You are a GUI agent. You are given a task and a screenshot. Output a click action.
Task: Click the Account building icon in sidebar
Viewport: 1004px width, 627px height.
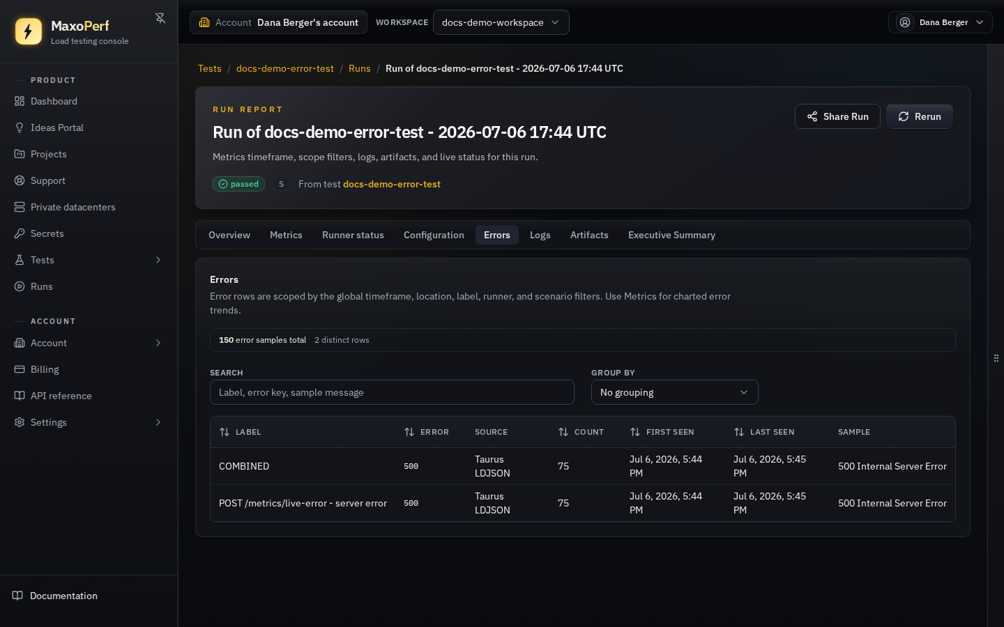[x=20, y=343]
